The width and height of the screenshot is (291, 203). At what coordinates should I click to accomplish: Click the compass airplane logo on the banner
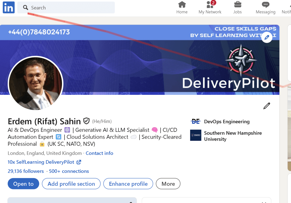[241, 60]
